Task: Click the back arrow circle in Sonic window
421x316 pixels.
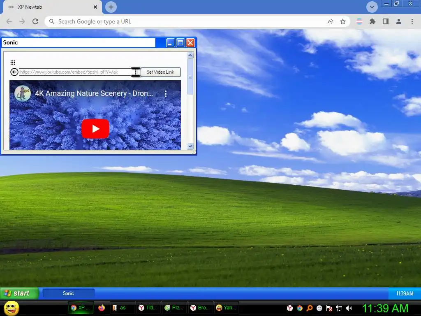Action: click(x=14, y=72)
